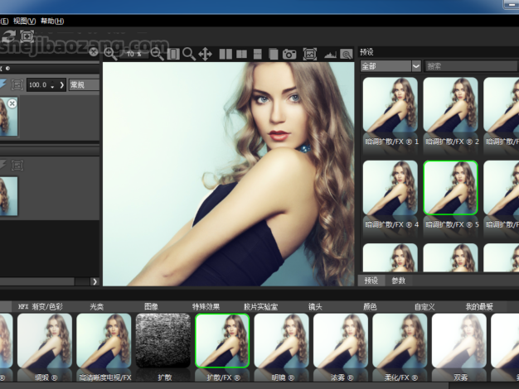
Task: Select the 特殊效果 filter category
Action: coord(206,306)
